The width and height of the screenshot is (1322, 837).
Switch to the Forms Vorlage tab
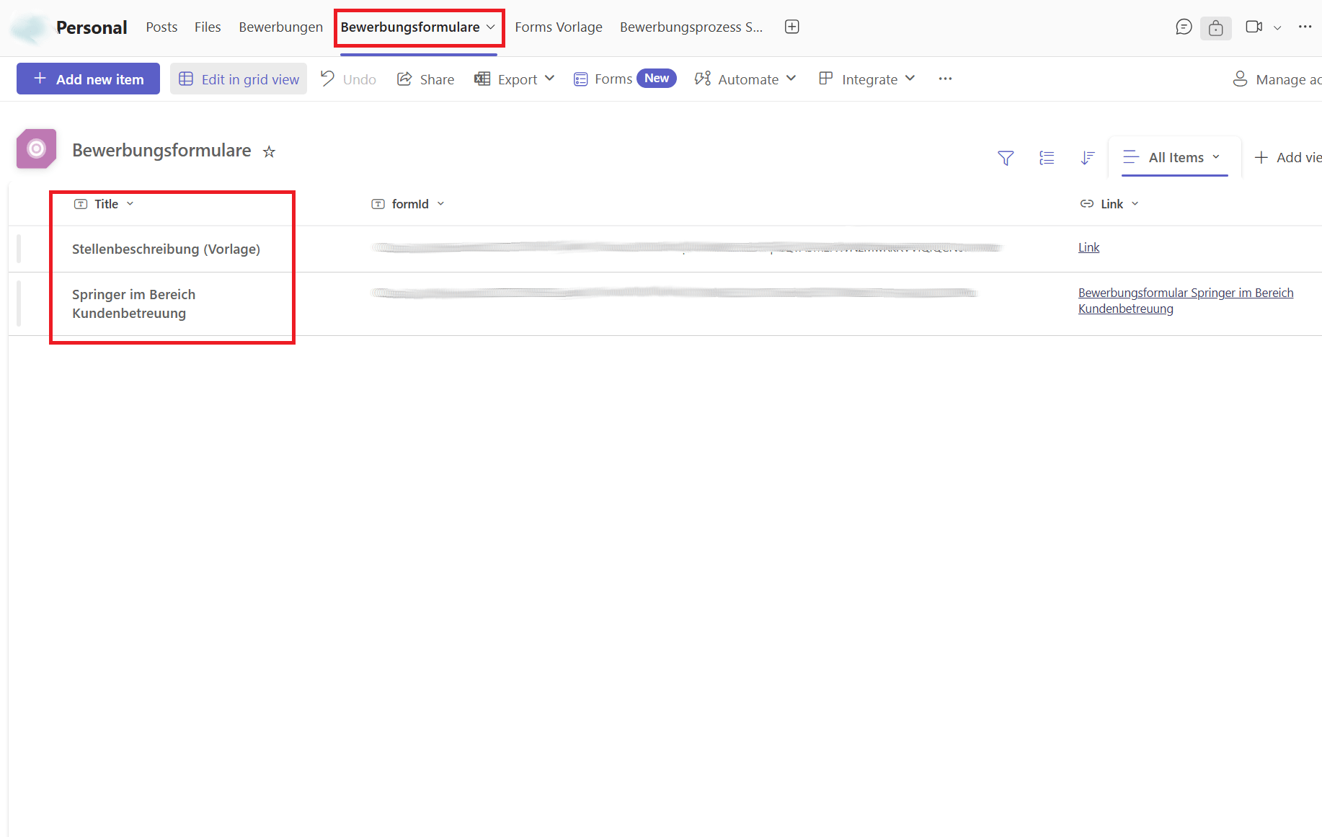point(558,27)
